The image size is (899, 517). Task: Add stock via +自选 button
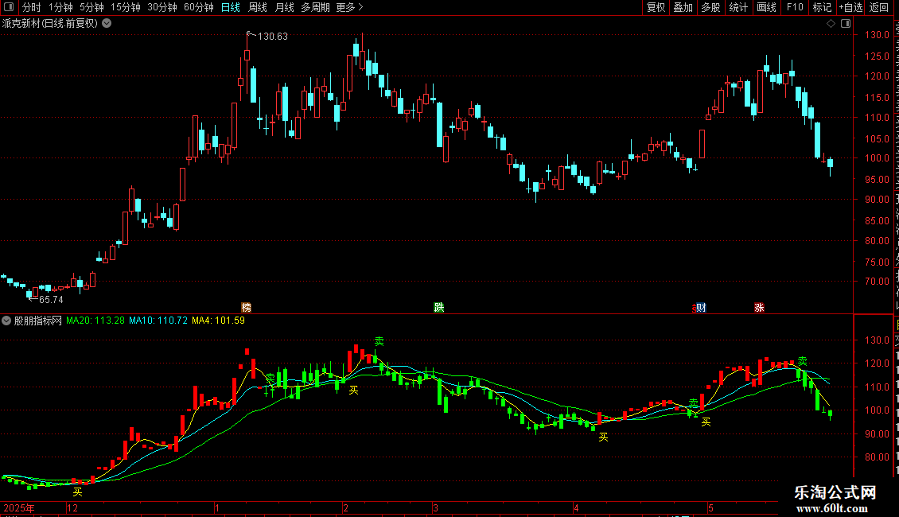(x=850, y=7)
